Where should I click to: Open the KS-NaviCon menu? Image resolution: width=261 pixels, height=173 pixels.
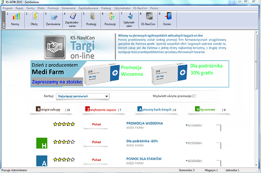(x=140, y=8)
